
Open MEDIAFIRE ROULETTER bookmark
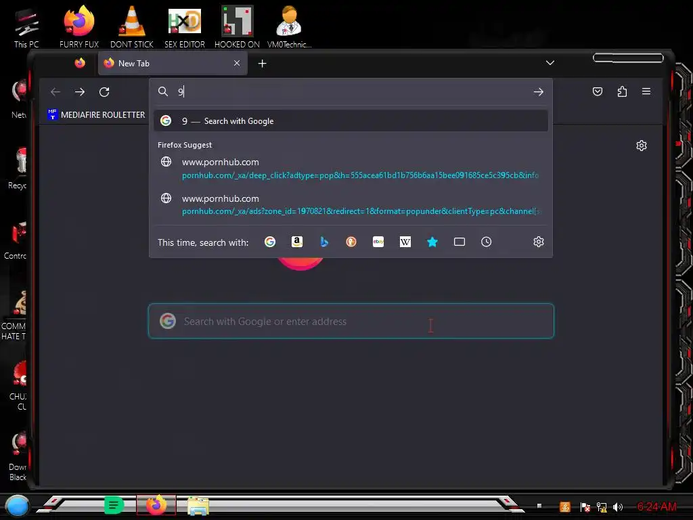point(96,115)
